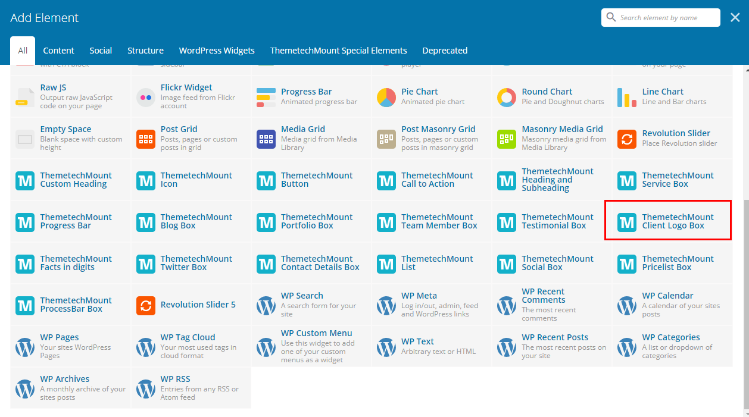Screen dimensions: 749x417
Task: Select the orange Post Grid icon
Action: 146,139
